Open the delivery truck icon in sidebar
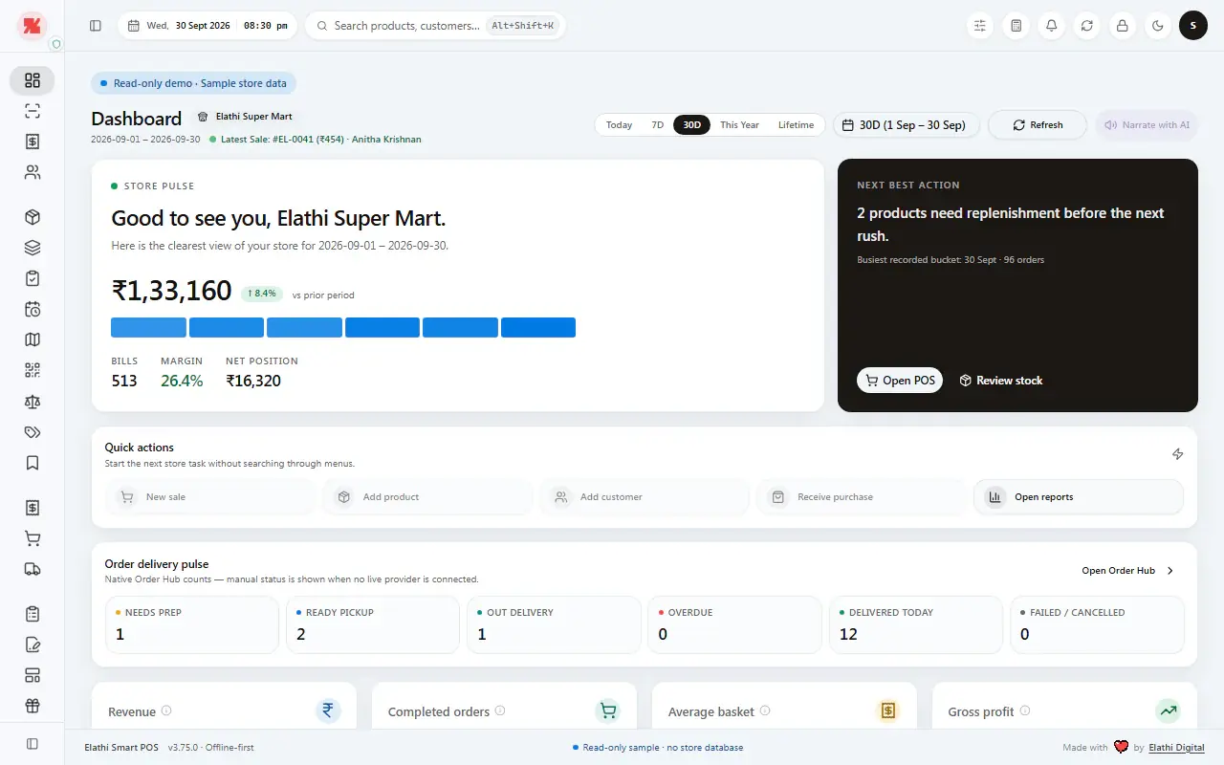 point(33,569)
